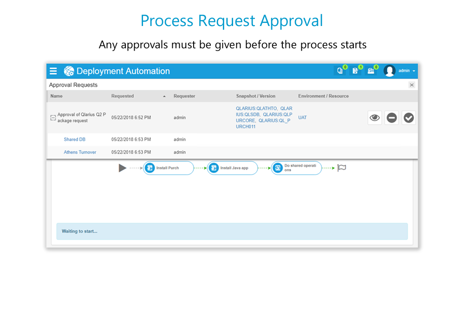Select the Install Purch process step

coord(168,168)
